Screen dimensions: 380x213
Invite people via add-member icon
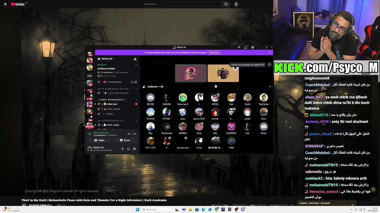coord(135,59)
